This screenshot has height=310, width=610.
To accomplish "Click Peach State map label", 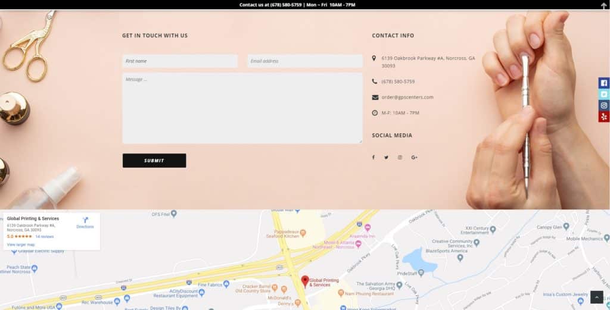I will click(15, 269).
